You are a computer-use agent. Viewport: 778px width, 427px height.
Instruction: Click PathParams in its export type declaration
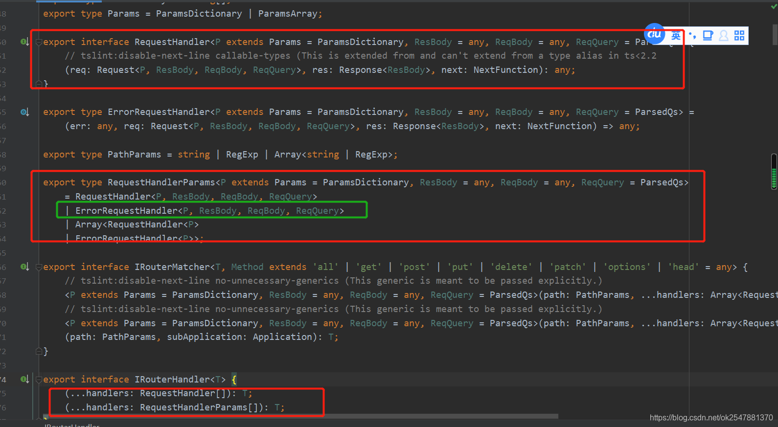[x=135, y=155]
